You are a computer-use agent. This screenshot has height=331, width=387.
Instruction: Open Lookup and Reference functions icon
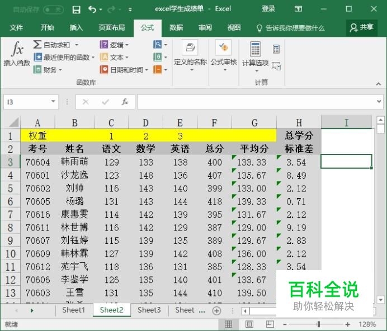click(158, 45)
